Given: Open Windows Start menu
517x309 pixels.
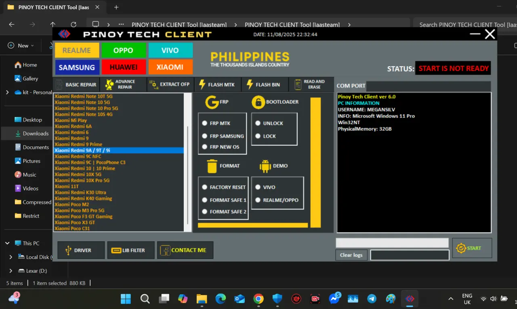Looking at the screenshot, I should pyautogui.click(x=126, y=299).
